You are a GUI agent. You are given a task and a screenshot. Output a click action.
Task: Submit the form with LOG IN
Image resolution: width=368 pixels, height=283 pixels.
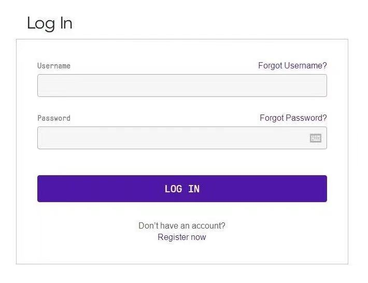pyautogui.click(x=182, y=189)
